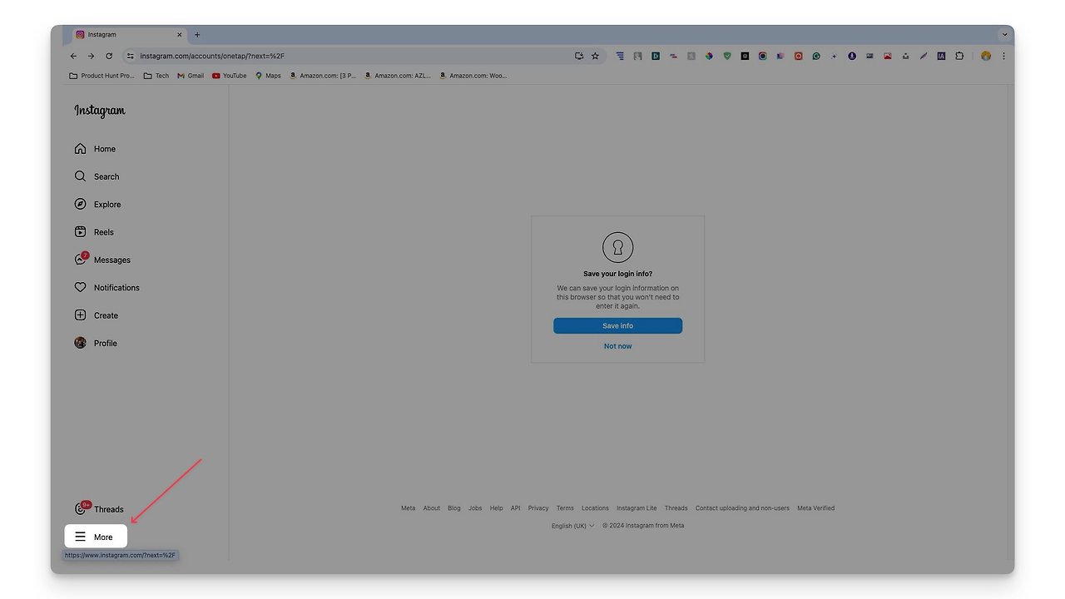Open the Locations footer link

pos(595,508)
